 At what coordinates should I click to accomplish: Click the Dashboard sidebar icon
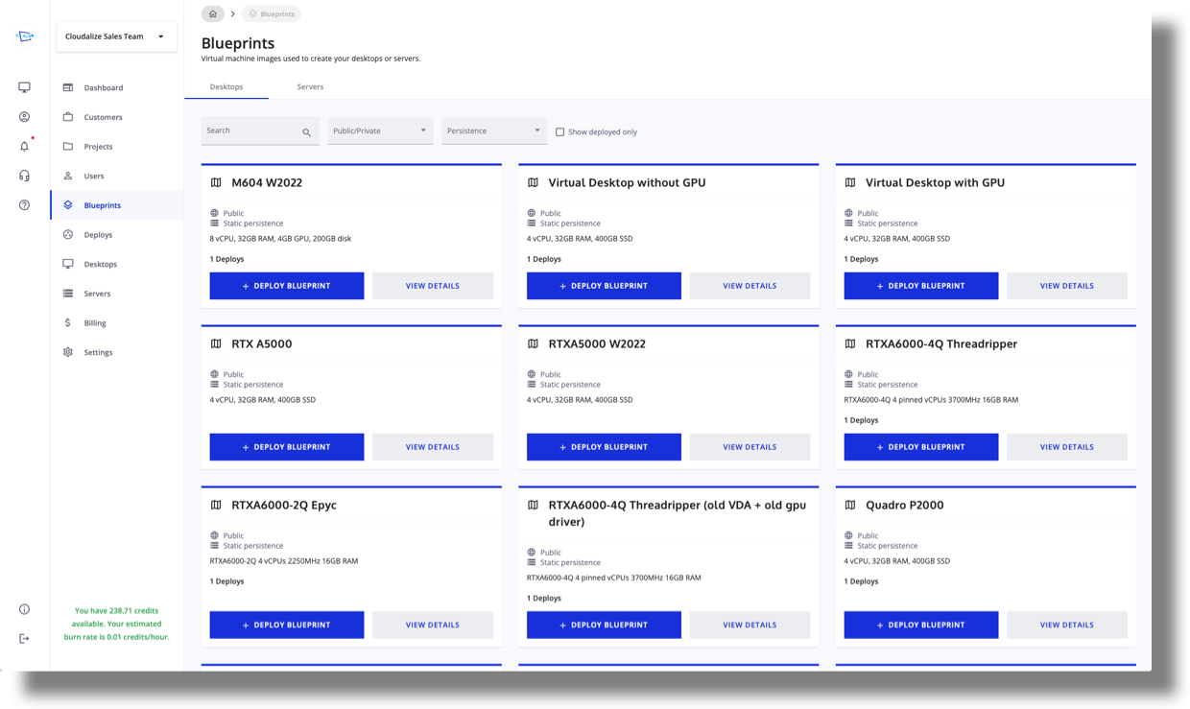(x=68, y=87)
